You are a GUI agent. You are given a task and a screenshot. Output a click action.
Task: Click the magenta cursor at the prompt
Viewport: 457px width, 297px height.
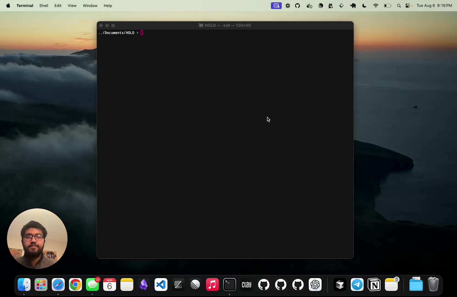142,33
